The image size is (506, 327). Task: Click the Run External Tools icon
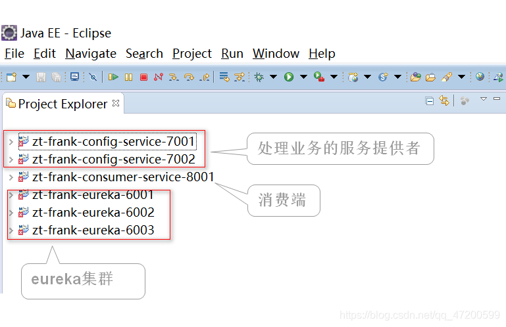[319, 77]
